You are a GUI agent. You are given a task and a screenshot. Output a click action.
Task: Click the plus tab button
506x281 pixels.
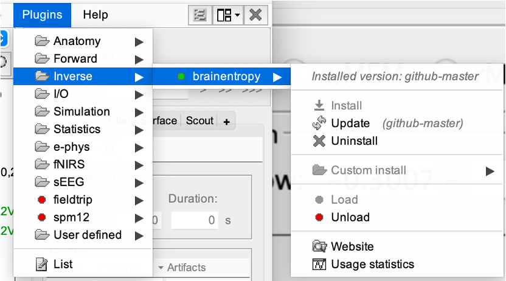tap(226, 122)
